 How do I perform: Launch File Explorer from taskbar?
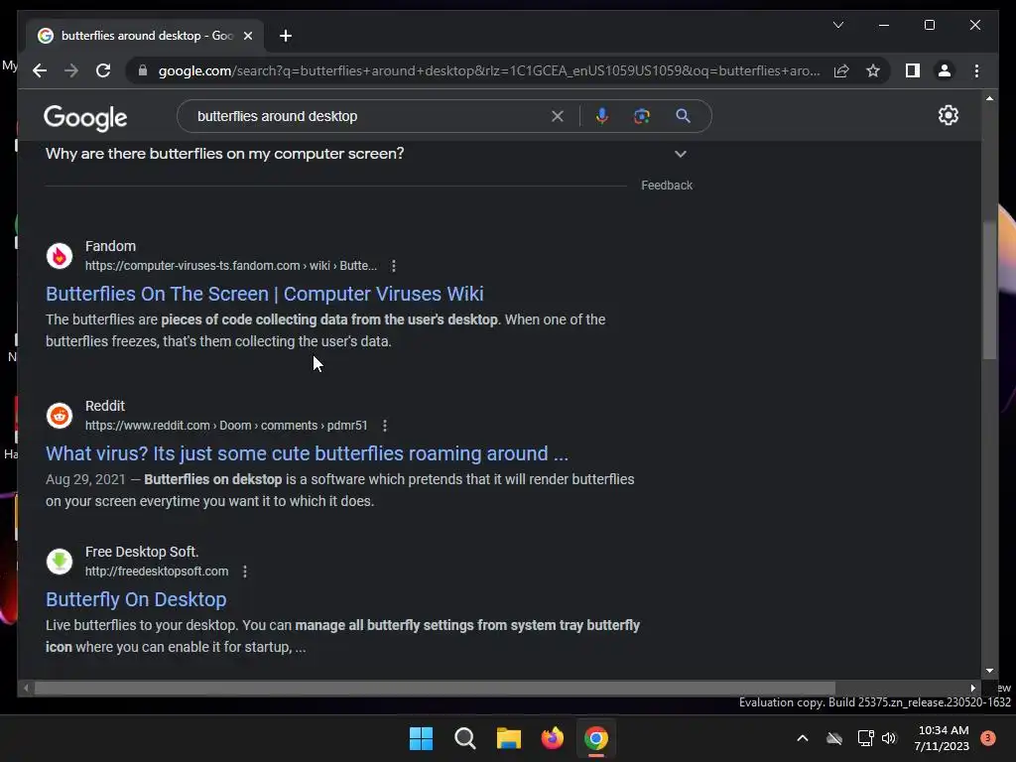coord(509,738)
